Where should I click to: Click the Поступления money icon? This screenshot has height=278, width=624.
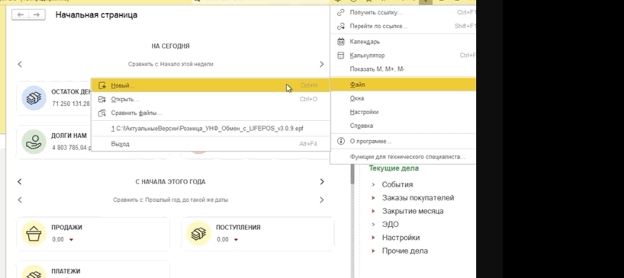pyautogui.click(x=198, y=233)
